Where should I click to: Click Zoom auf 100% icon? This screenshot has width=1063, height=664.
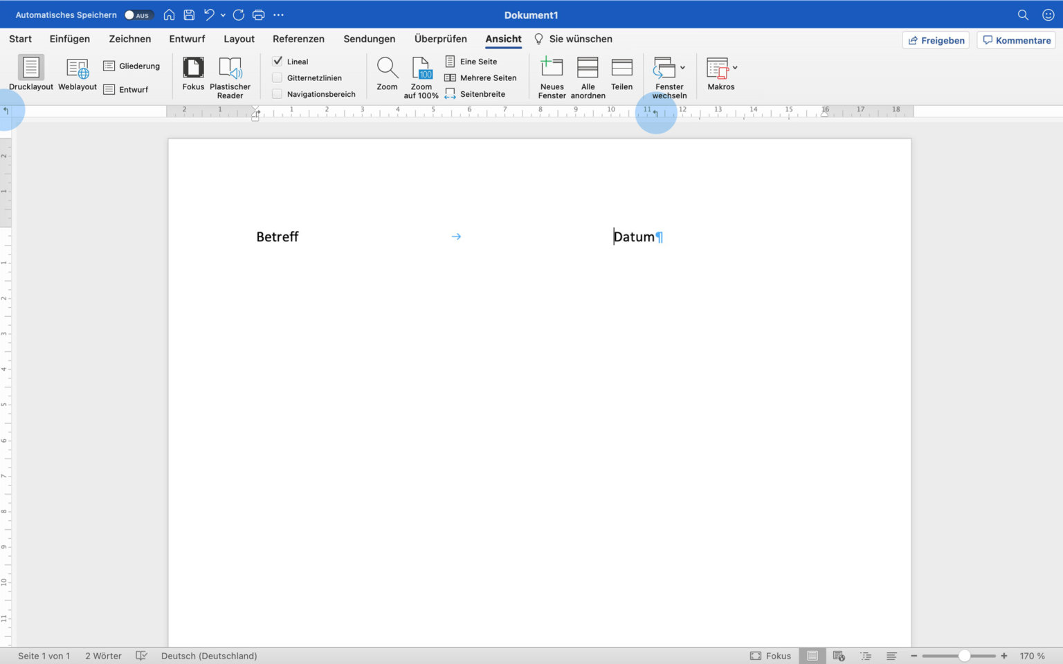click(x=421, y=68)
